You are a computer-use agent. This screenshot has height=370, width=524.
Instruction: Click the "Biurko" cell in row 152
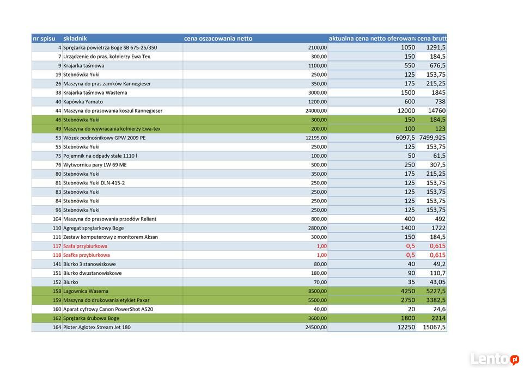tap(70, 282)
